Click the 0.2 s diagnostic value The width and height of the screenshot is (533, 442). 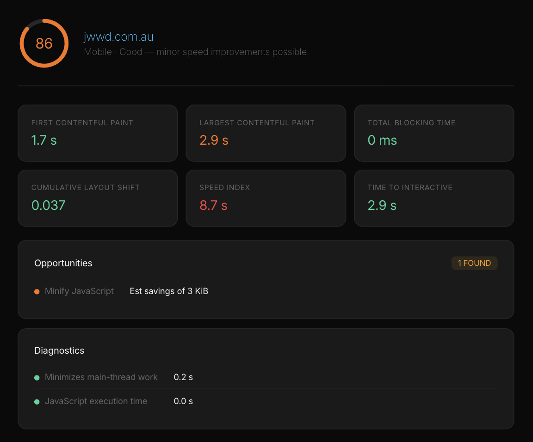(183, 377)
